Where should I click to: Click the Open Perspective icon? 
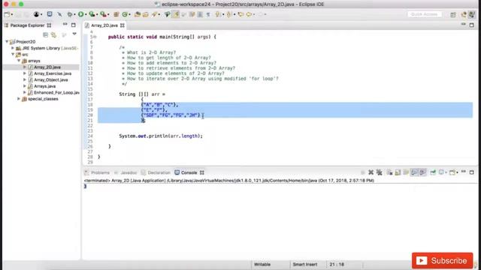[453, 14]
